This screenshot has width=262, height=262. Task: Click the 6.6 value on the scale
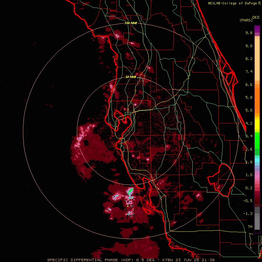(x=249, y=84)
